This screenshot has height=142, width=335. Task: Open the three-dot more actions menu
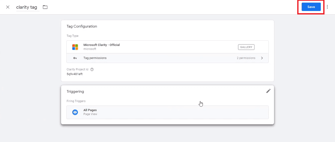coord(327,7)
